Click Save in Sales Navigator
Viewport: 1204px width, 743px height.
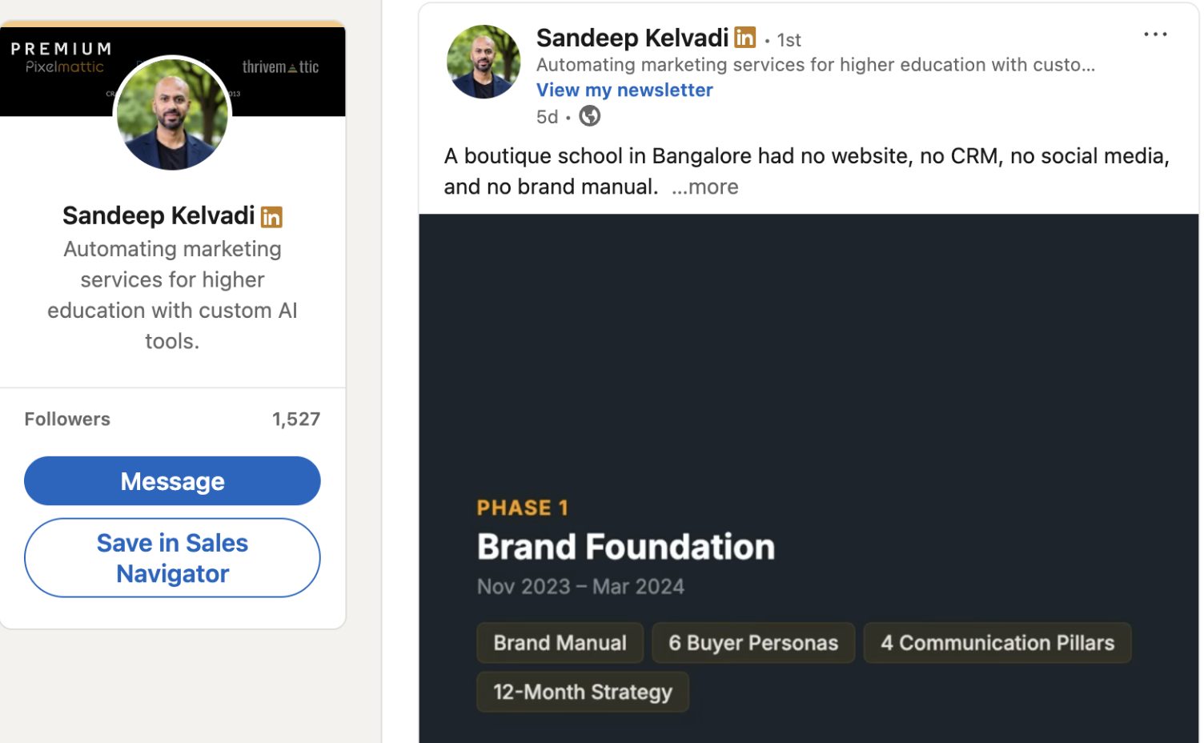pyautogui.click(x=171, y=557)
